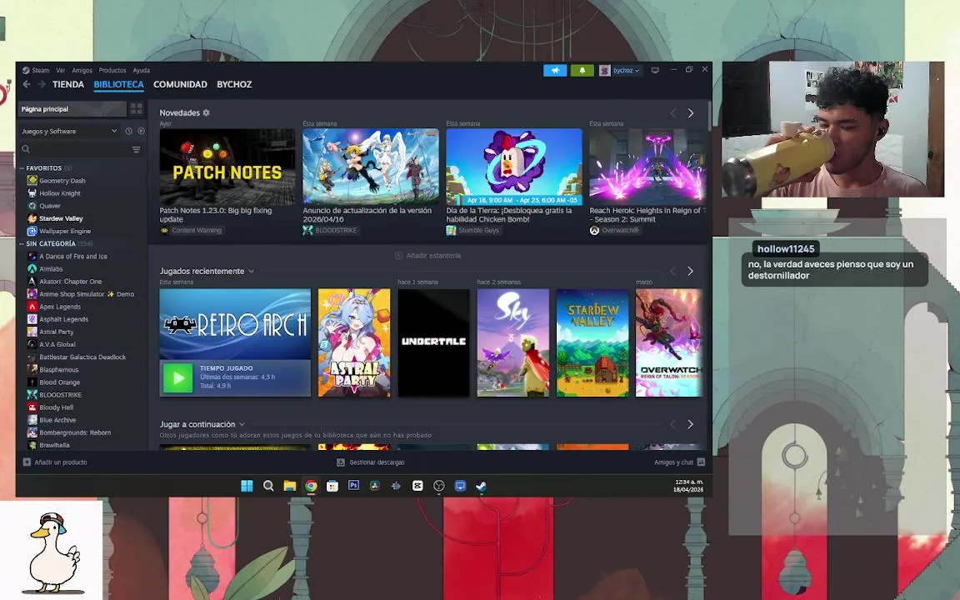This screenshot has height=600, width=960.
Task: Switch to Big Picture mode icon
Action: click(x=655, y=70)
